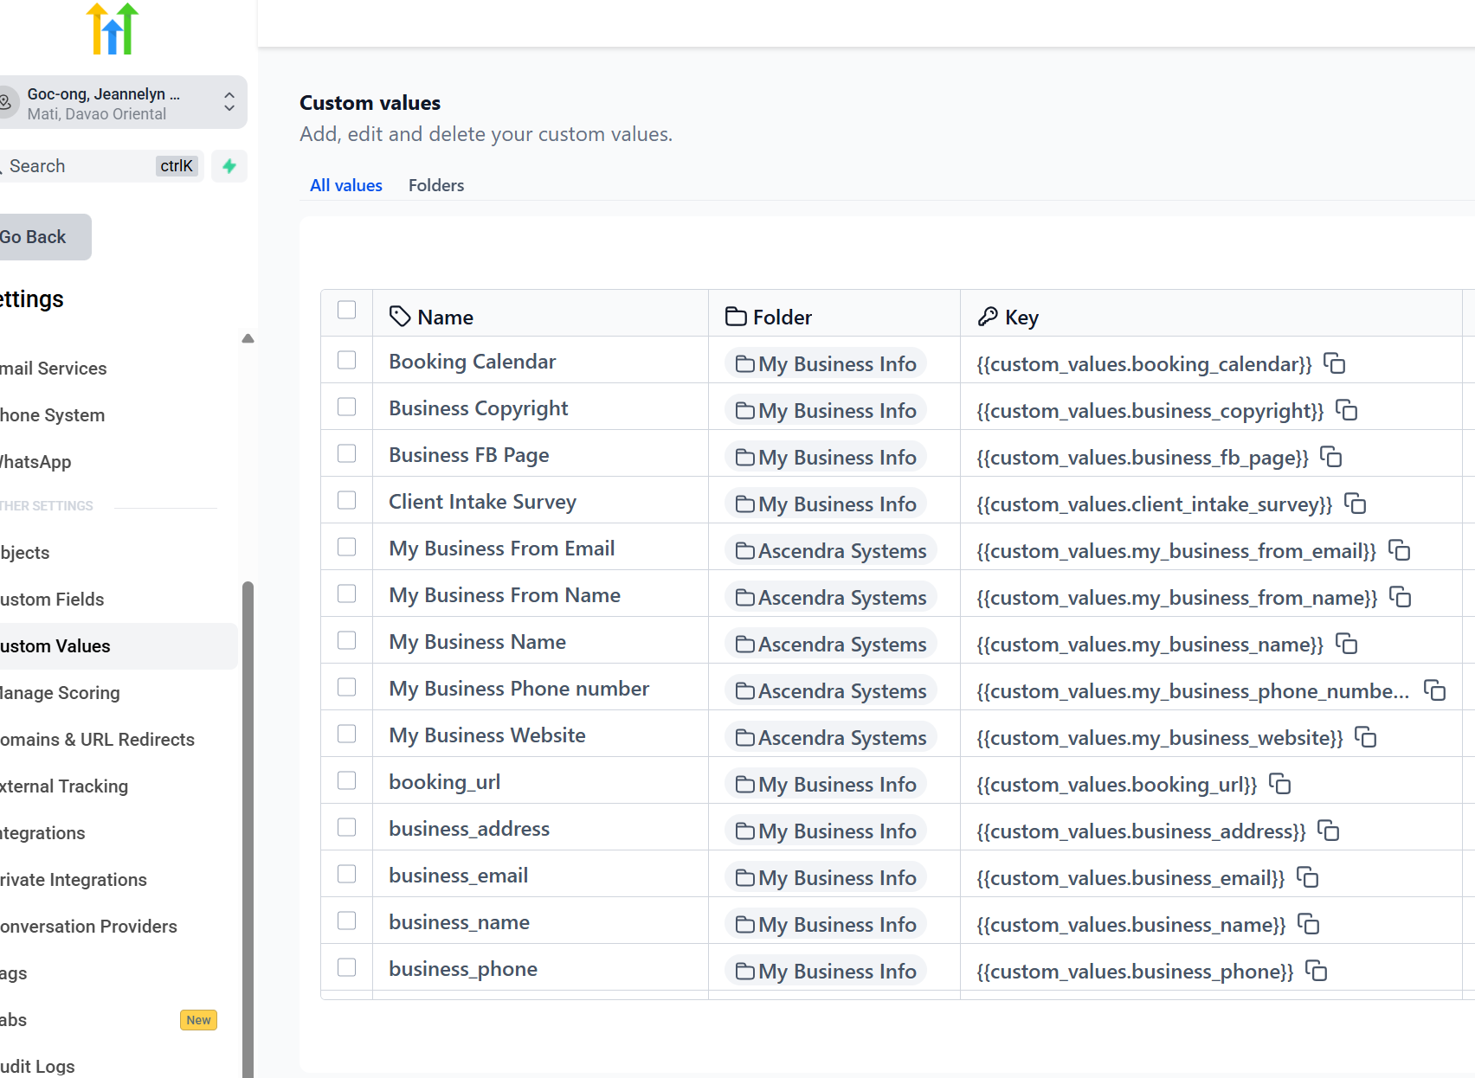The image size is (1475, 1078).
Task: Copy the business_name key
Action: (x=1309, y=924)
